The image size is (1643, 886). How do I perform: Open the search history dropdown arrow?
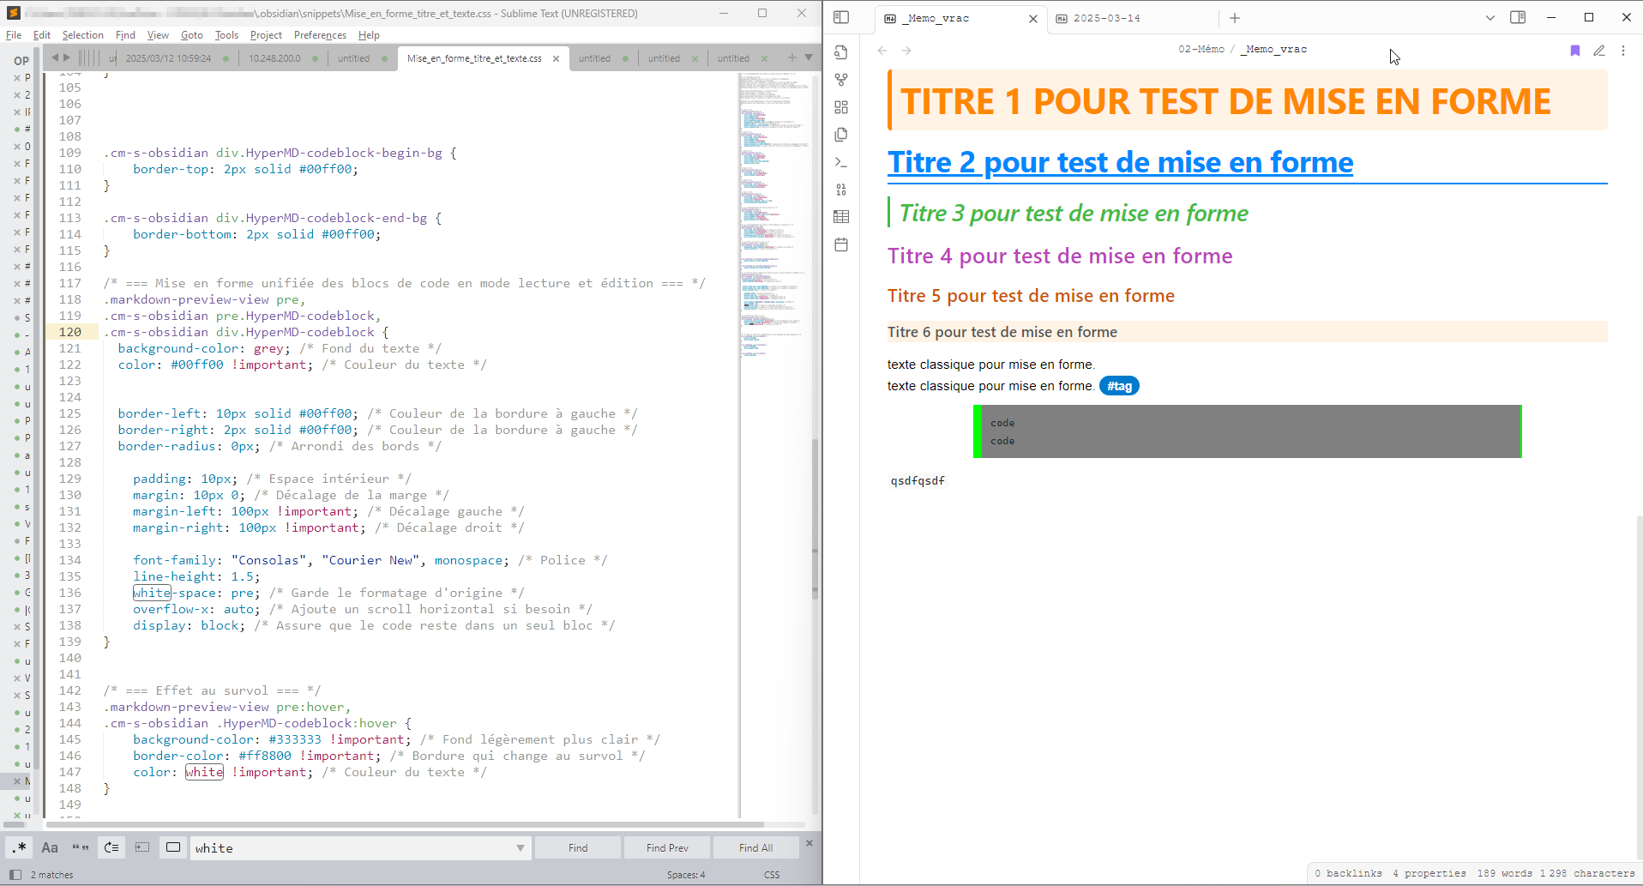coord(520,847)
